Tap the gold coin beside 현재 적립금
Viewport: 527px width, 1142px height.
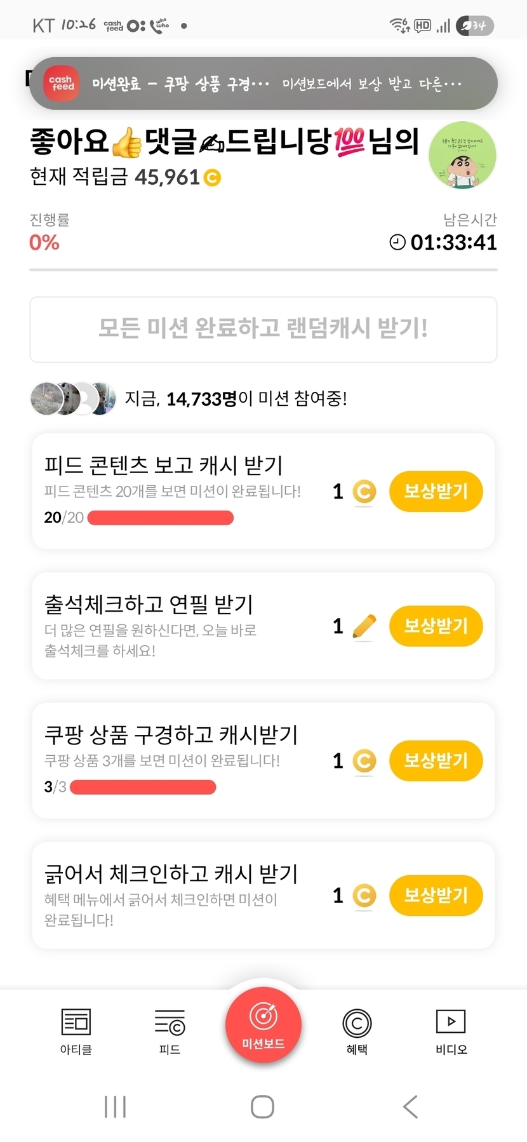point(213,178)
